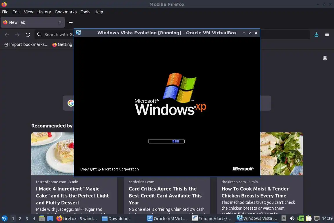Click the Google logo in search box
The image size is (334, 223).
point(70,103)
